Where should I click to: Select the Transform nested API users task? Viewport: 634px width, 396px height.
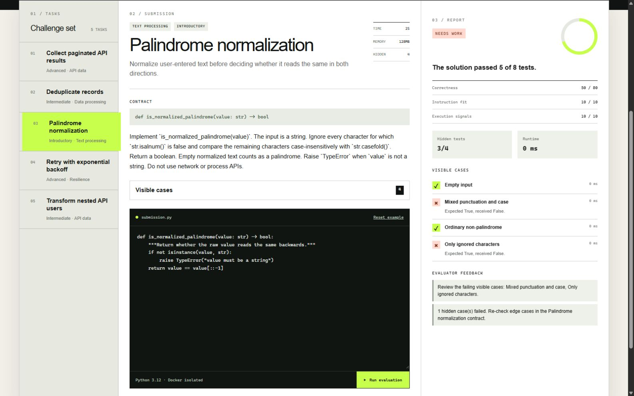coord(69,209)
